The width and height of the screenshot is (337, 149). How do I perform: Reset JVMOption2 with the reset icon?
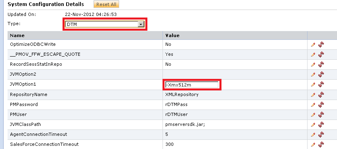[x=321, y=74]
